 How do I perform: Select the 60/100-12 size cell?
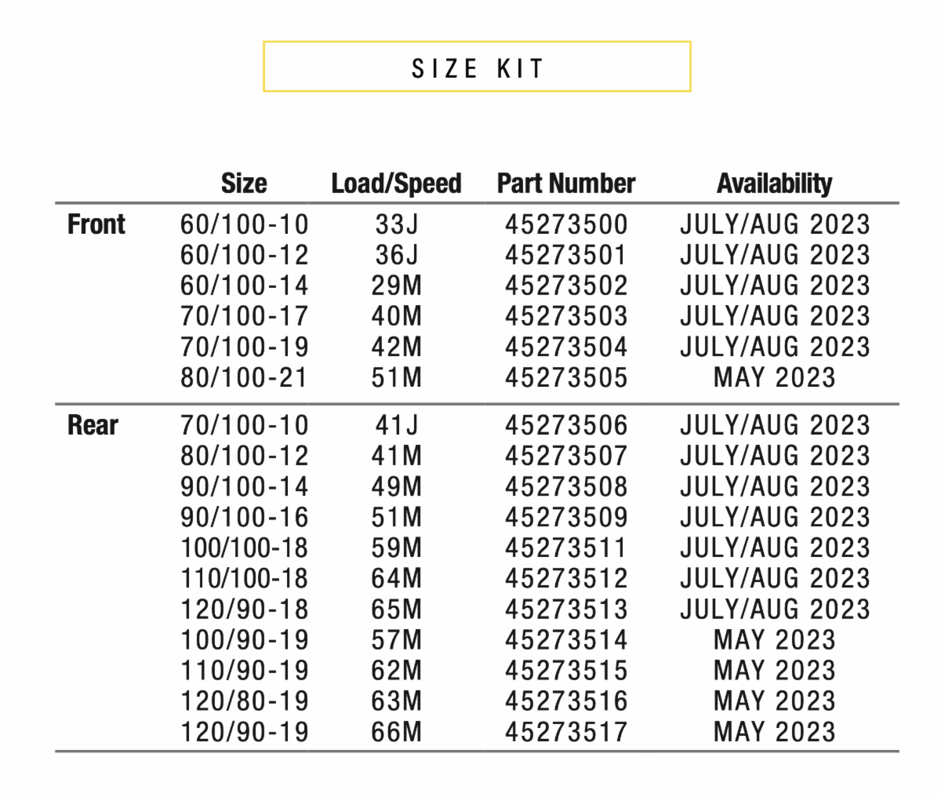pyautogui.click(x=245, y=256)
